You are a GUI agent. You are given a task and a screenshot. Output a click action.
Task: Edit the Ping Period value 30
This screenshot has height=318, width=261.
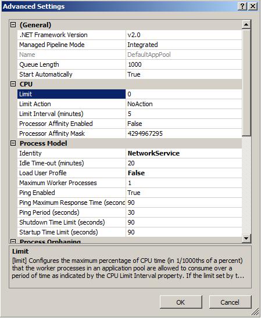[x=184, y=212]
